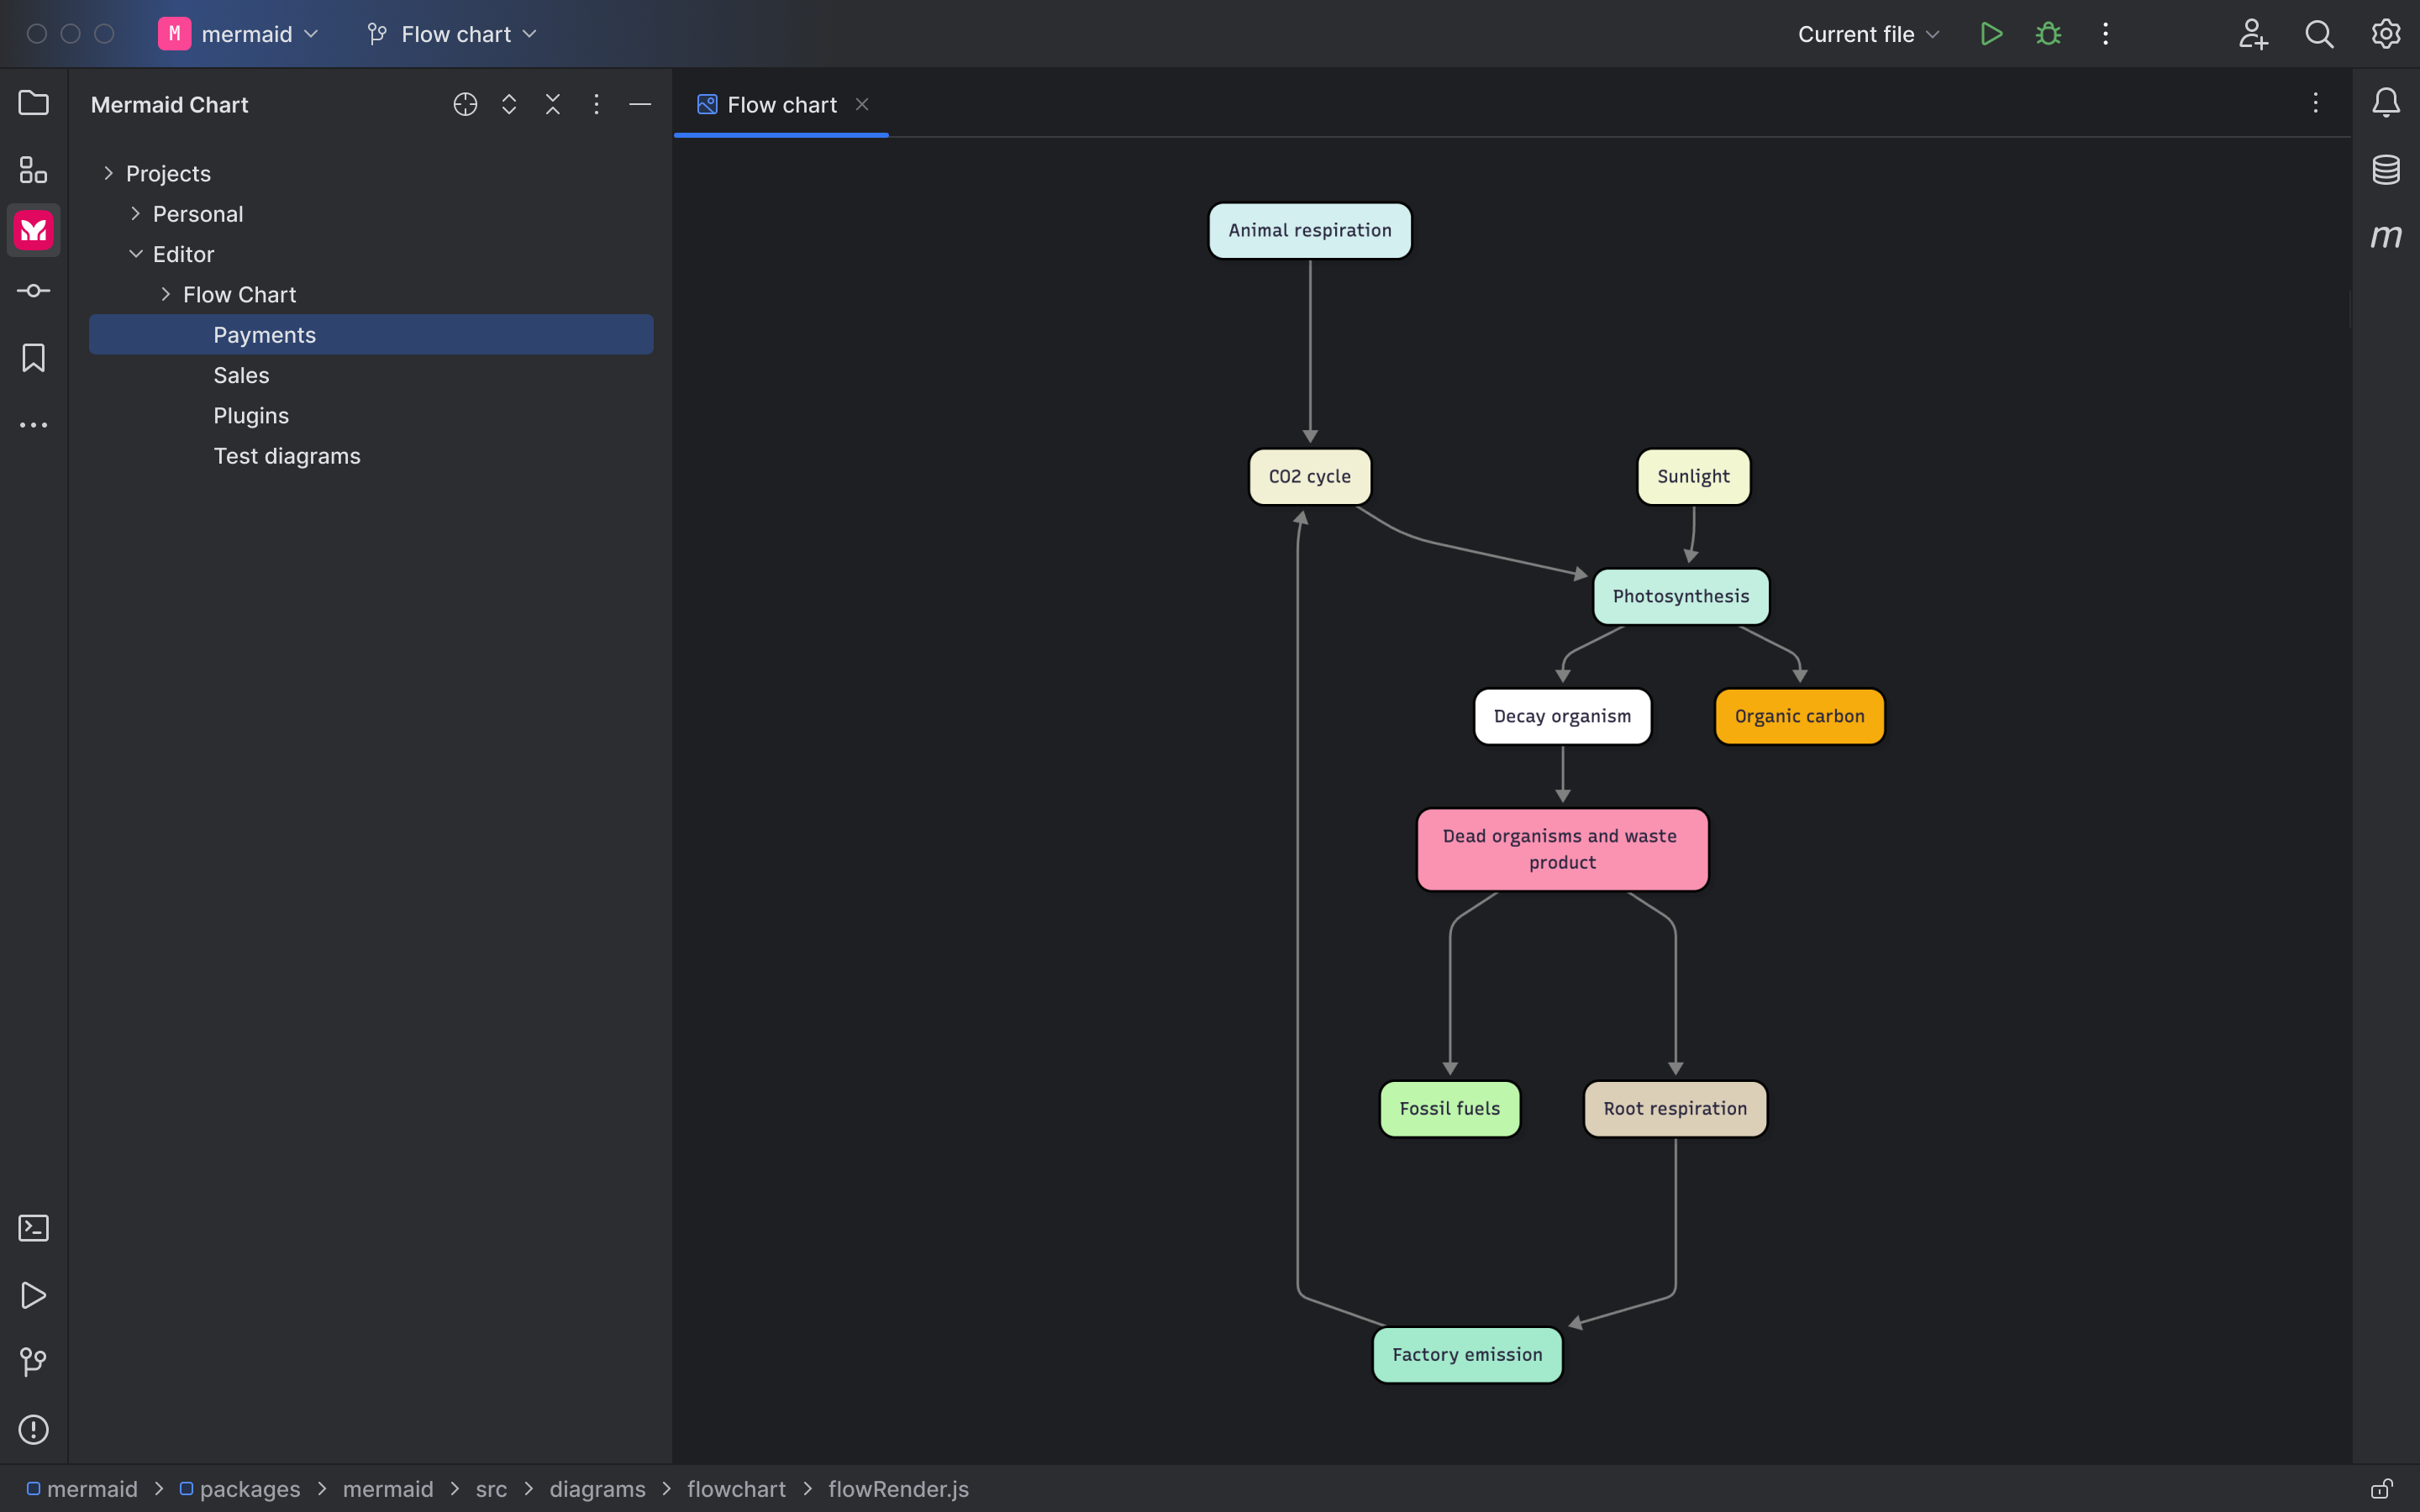Image resolution: width=2420 pixels, height=1512 pixels.
Task: Open the Mermaid Chart panel options menu
Action: (597, 103)
